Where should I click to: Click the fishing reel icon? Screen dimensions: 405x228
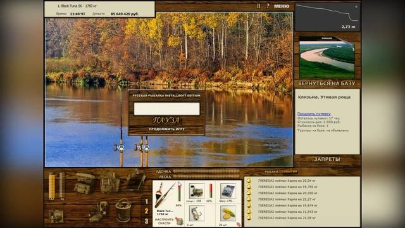(x=197, y=191)
